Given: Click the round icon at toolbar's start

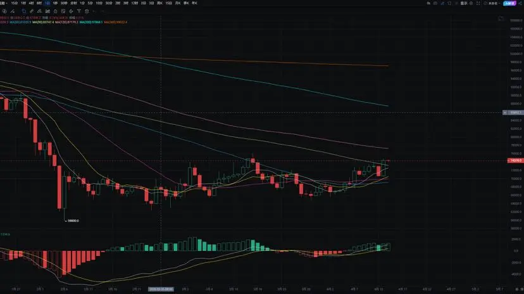Looking at the screenshot, I should click(4, 11).
